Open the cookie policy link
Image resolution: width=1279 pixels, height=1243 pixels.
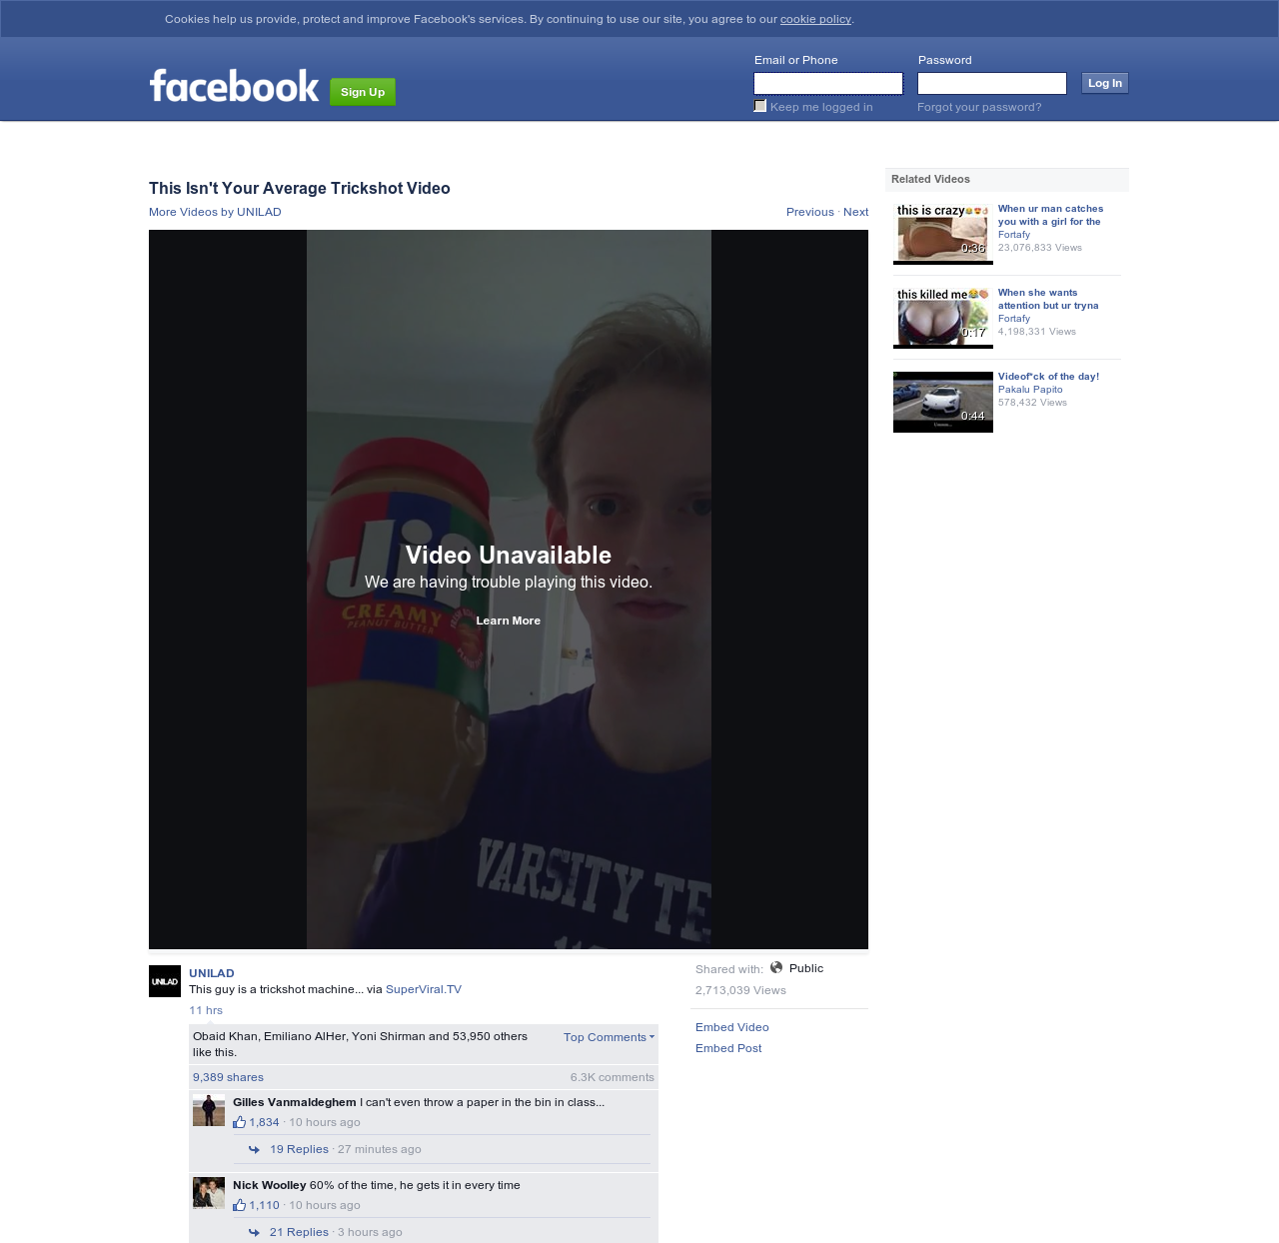(815, 19)
